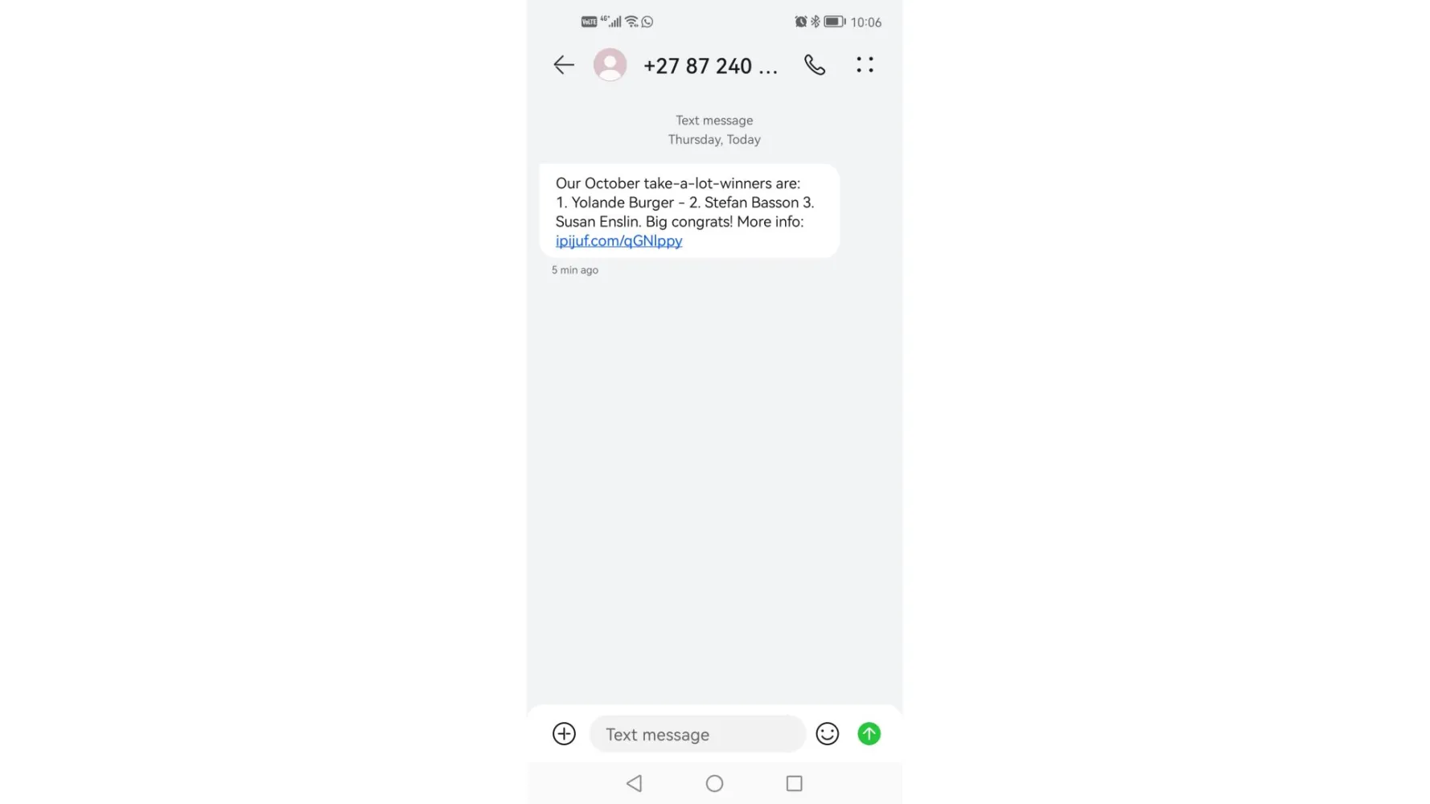Tap the Android back triangle button

[634, 783]
